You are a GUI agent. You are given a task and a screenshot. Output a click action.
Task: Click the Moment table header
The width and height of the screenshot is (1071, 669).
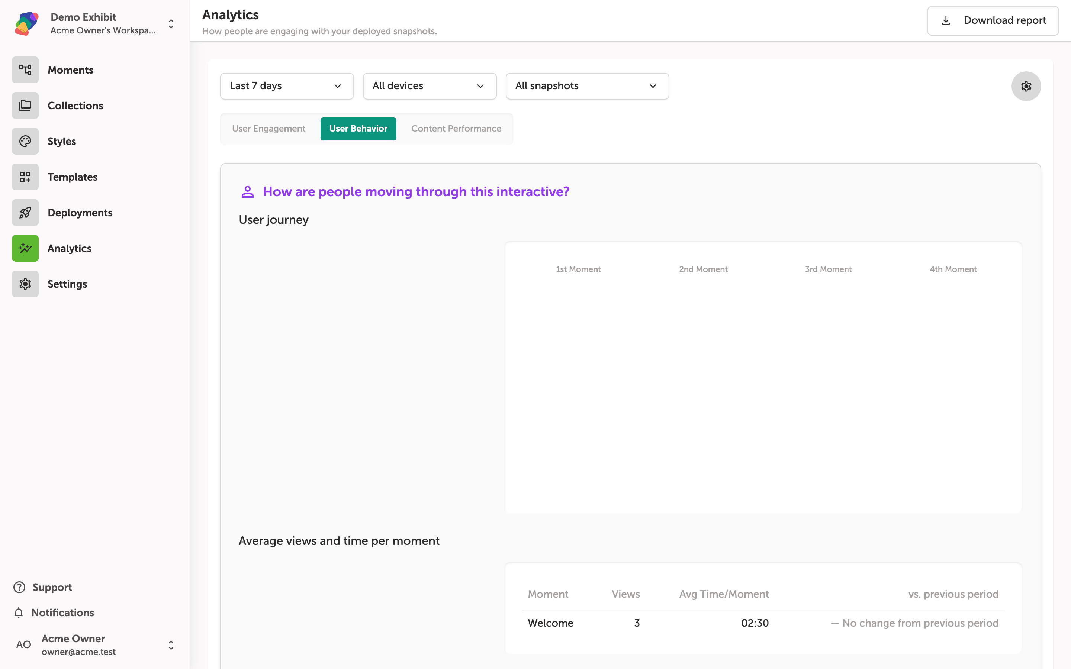[x=548, y=594]
